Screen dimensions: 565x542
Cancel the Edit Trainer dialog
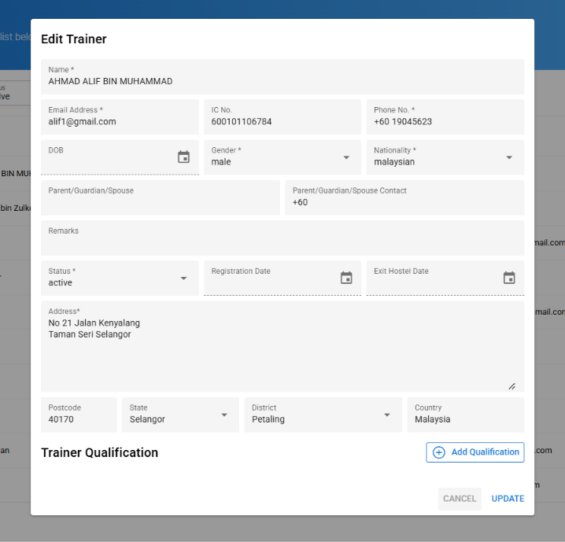pyautogui.click(x=460, y=499)
